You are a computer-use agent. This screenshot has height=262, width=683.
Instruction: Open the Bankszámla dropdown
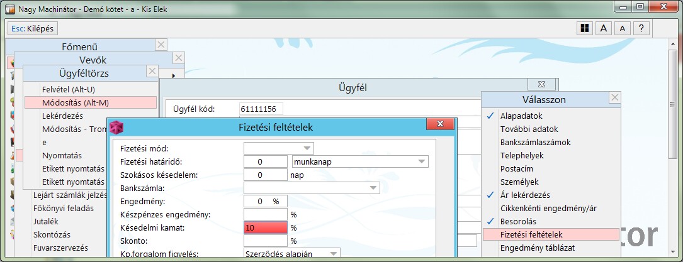tap(312, 188)
